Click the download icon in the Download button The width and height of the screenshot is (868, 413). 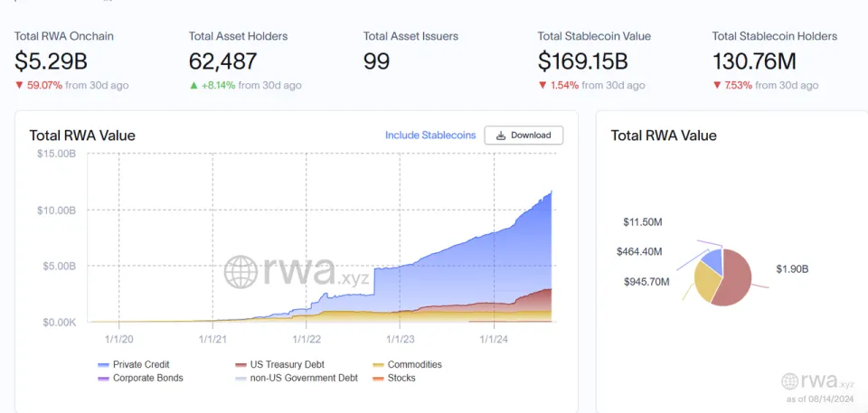[x=501, y=136]
